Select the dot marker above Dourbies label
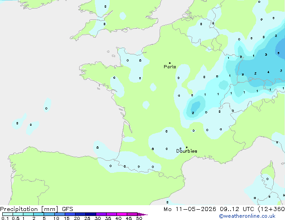Viewport: 285px width, 220px height. click(187, 147)
